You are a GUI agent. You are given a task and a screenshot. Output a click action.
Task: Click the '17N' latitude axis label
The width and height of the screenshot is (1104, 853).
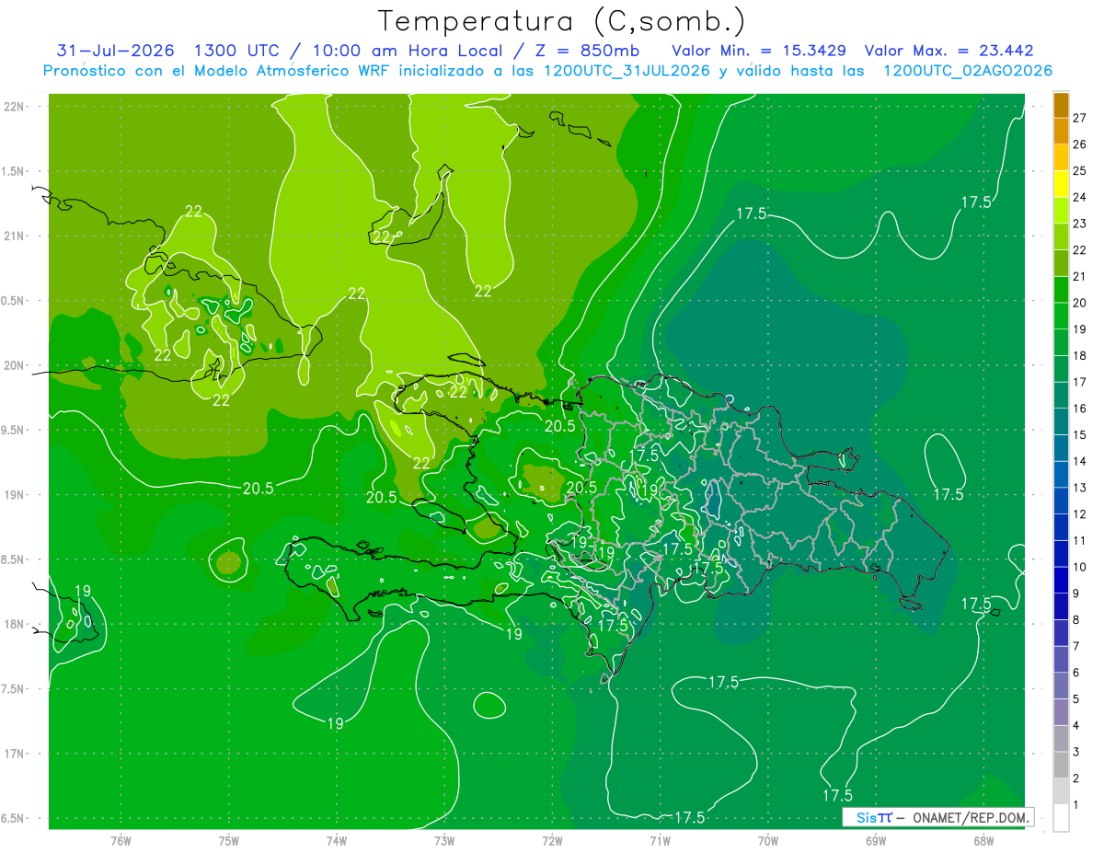click(16, 754)
